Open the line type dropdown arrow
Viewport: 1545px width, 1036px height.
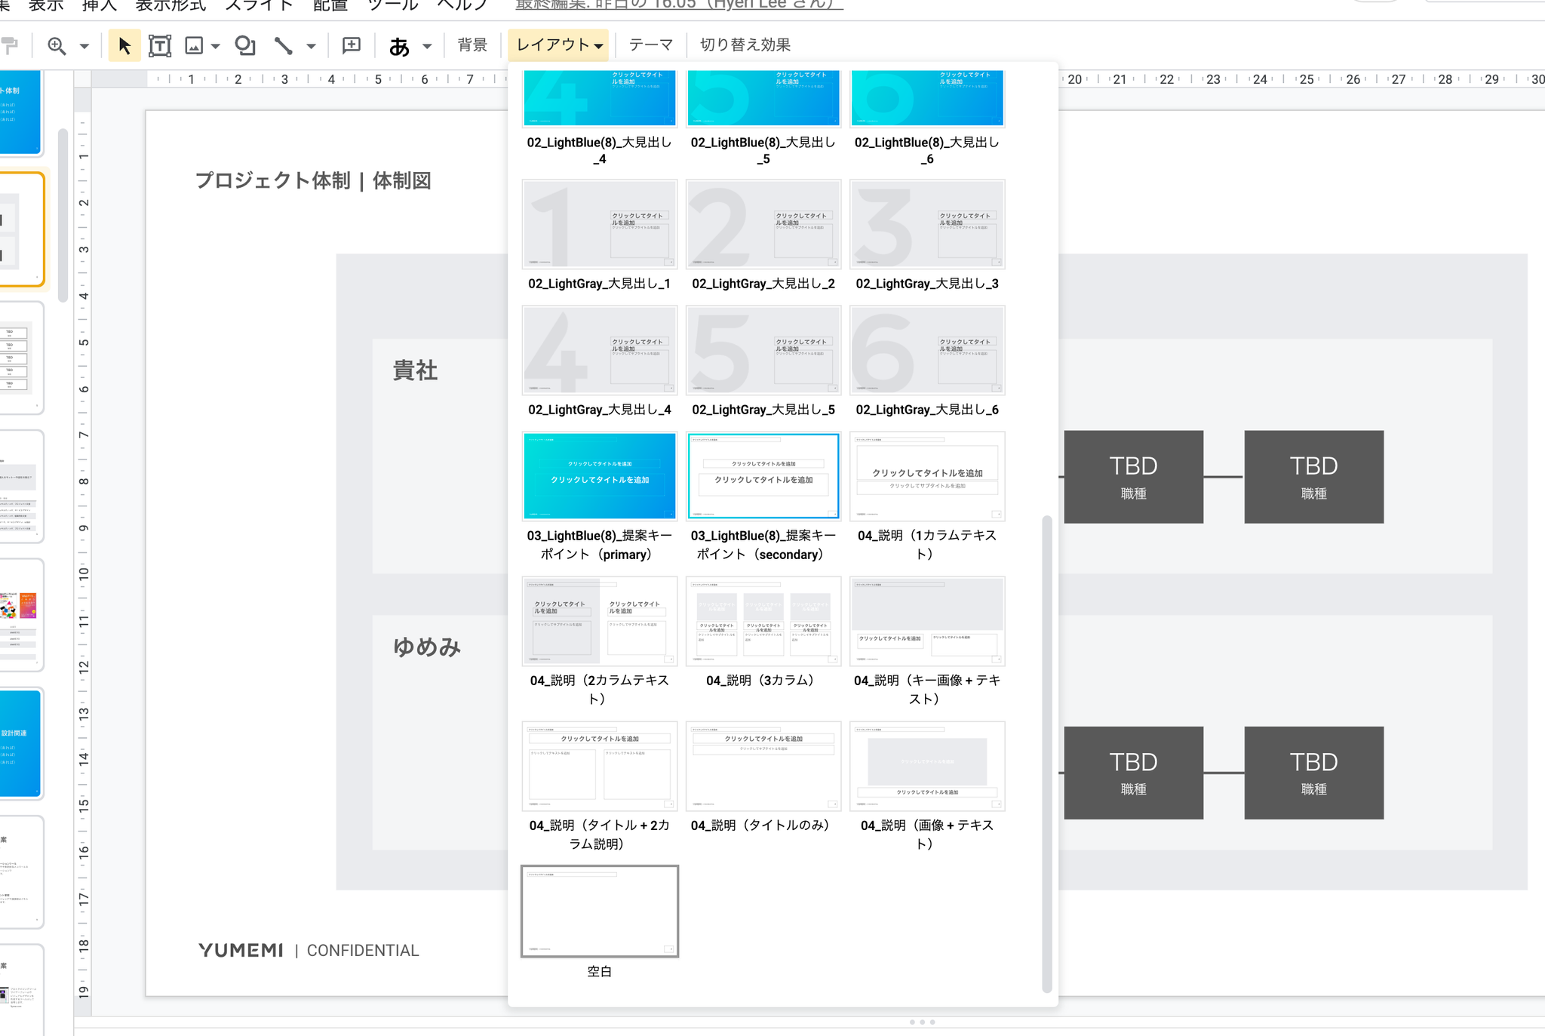coord(311,46)
